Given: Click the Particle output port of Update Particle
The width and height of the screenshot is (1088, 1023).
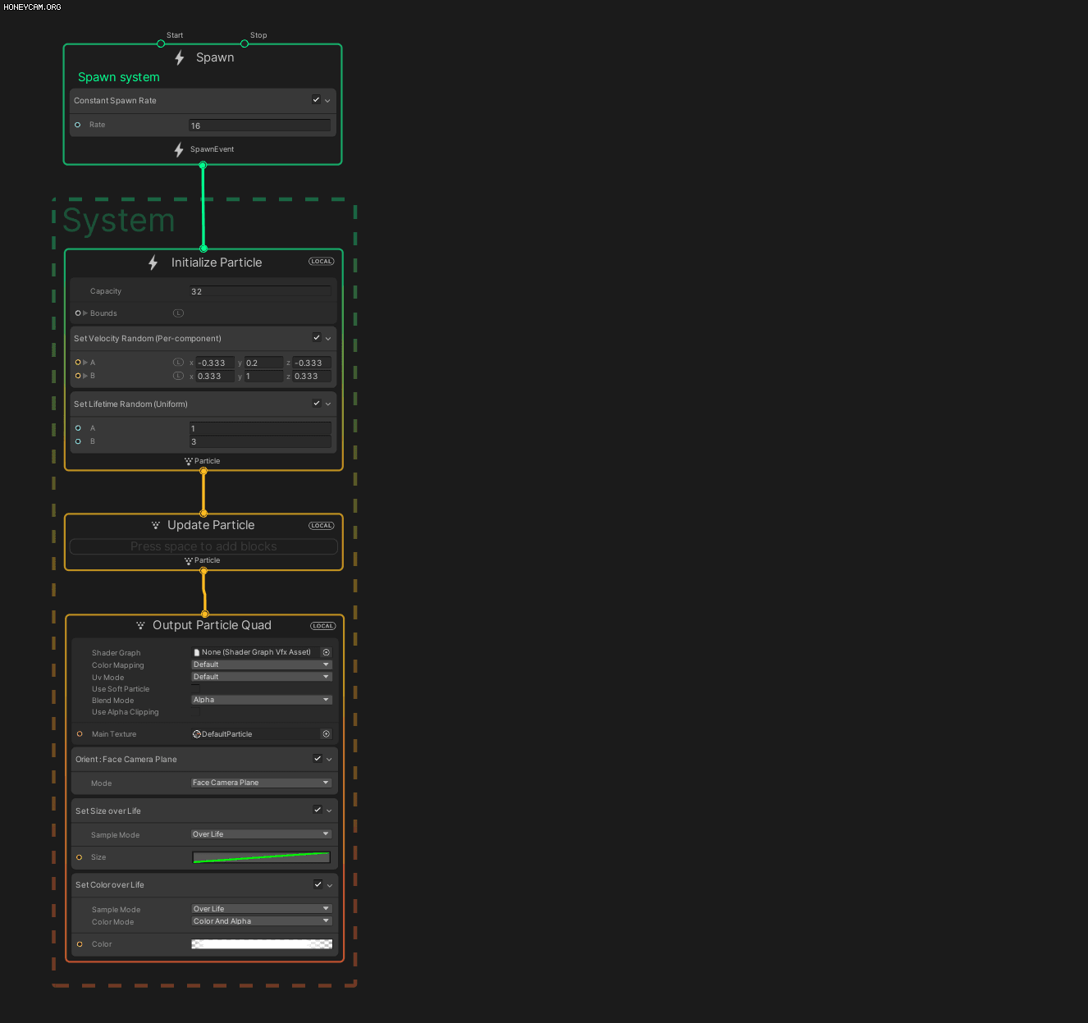Looking at the screenshot, I should (x=203, y=571).
